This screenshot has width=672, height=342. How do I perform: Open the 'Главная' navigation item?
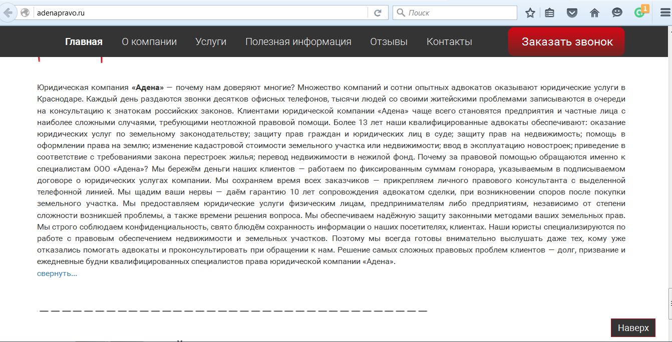(x=84, y=42)
